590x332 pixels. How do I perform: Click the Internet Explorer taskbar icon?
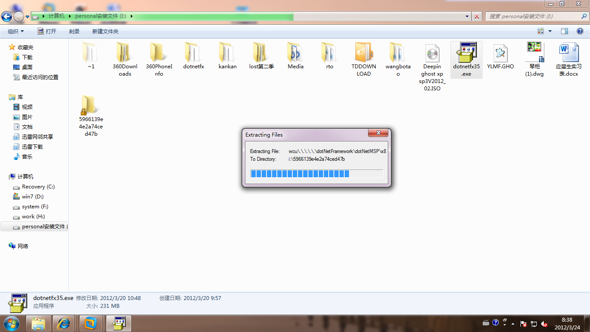65,323
